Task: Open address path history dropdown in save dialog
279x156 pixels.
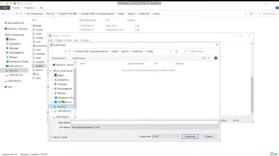Action: [170, 51]
